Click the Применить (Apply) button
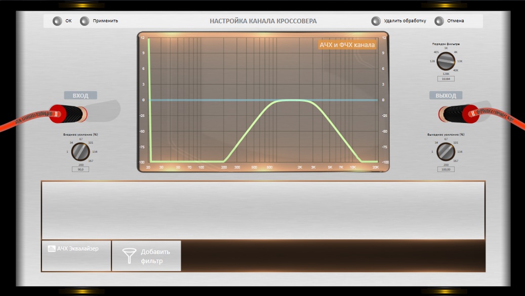Screen dimensions: 525x296 tap(85, 21)
